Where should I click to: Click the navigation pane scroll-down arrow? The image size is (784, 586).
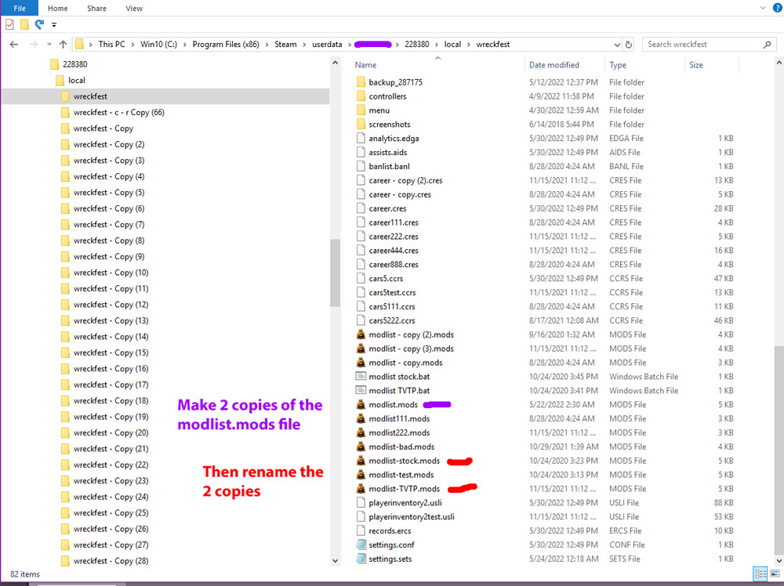335,560
